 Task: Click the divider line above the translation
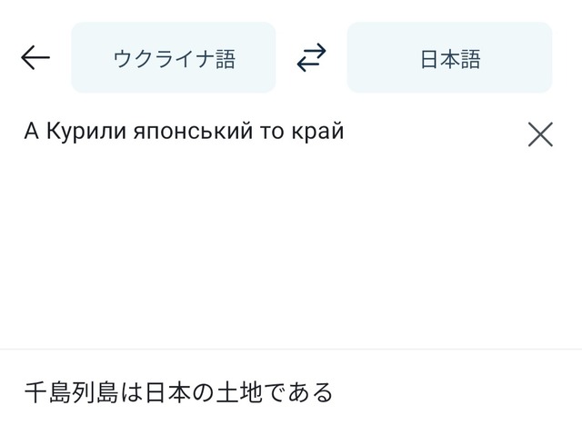(x=291, y=349)
